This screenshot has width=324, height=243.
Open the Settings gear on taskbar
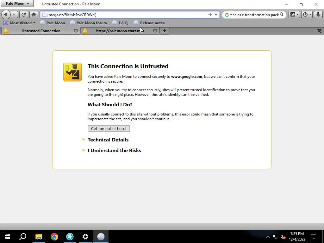(85, 237)
